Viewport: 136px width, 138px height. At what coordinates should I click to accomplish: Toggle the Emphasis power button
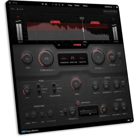pos(78,103)
